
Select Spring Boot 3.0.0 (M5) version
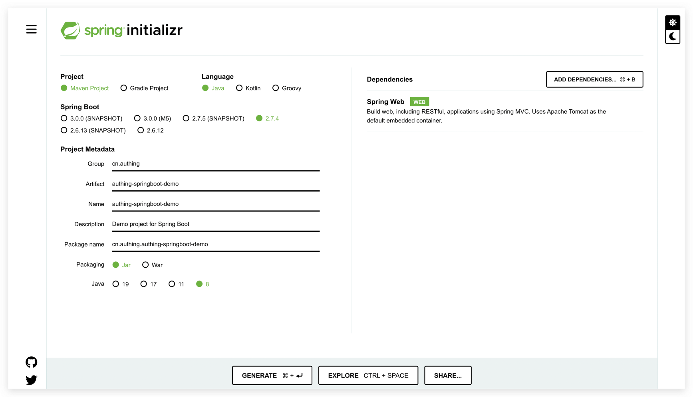pyautogui.click(x=137, y=119)
